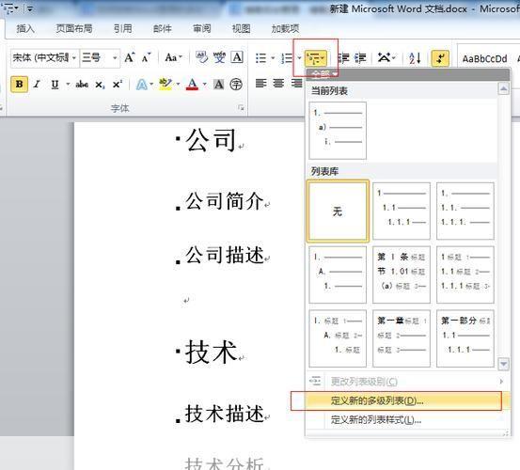Click the 技术描述 heading text
The image size is (520, 470).
225,414
